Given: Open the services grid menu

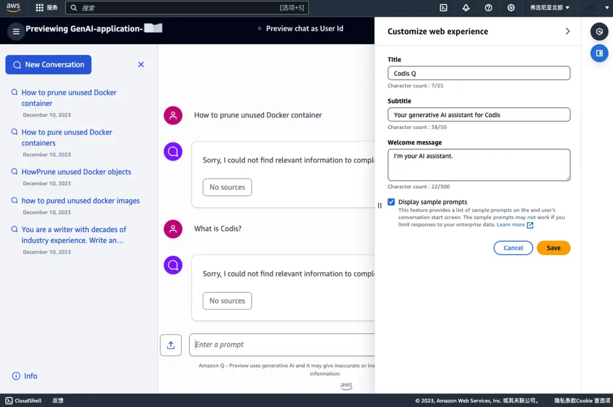Looking at the screenshot, I should (x=40, y=8).
